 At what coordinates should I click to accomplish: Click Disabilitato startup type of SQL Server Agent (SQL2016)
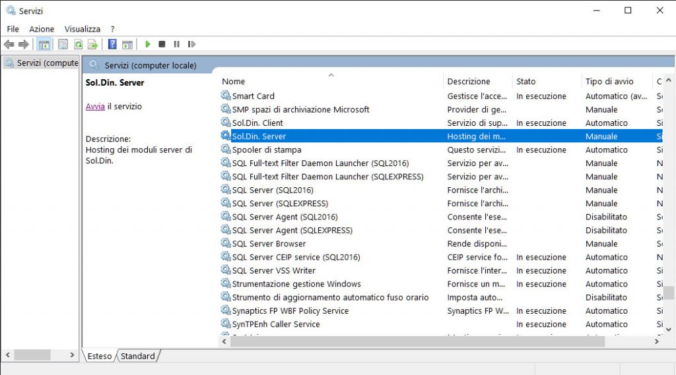(x=606, y=217)
